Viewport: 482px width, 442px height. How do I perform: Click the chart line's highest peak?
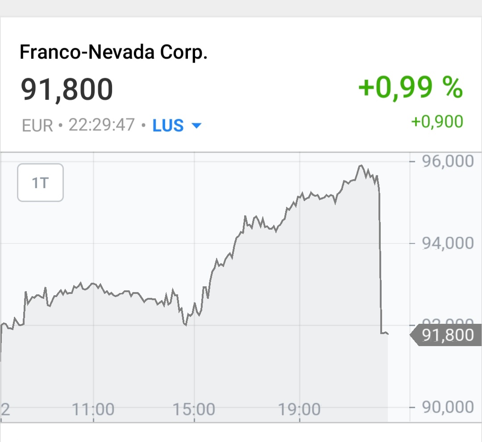(x=361, y=166)
